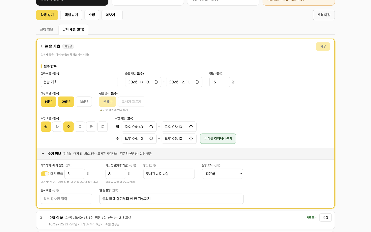Turn off the 대기 받음 switch
The height and width of the screenshot is (232, 371).
click(x=45, y=174)
